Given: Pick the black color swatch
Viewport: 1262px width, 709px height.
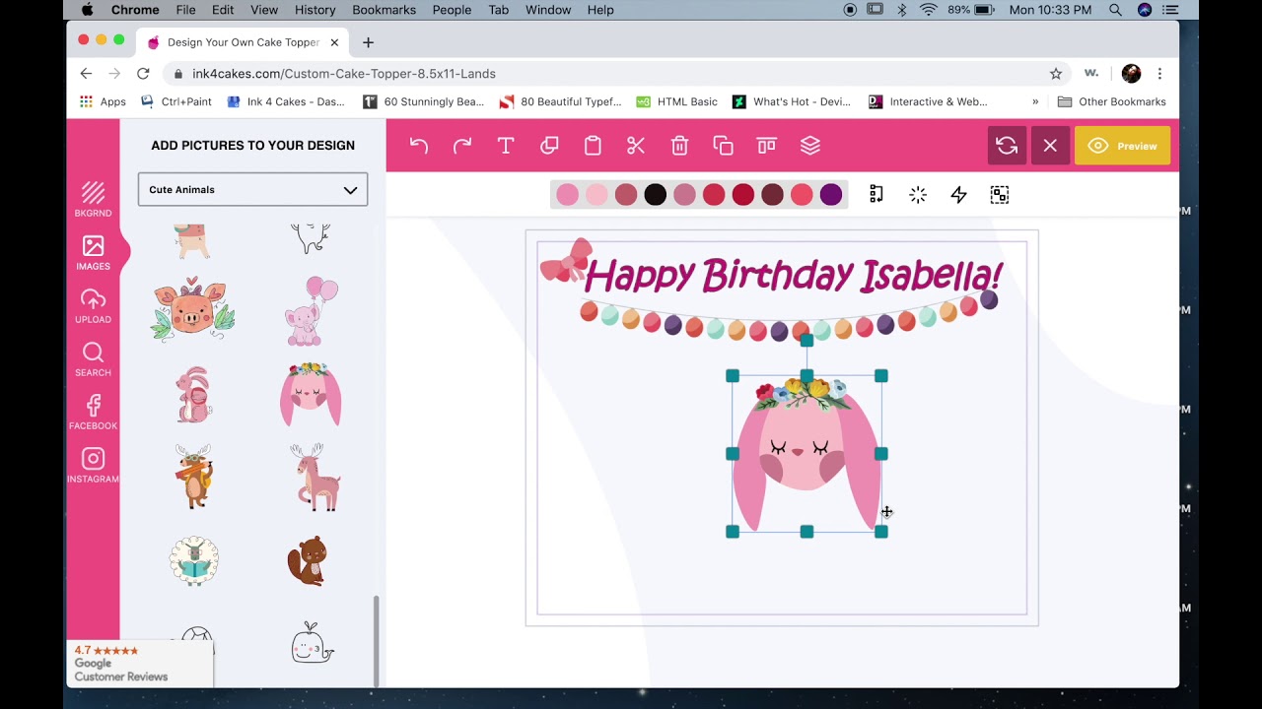Looking at the screenshot, I should 655,195.
